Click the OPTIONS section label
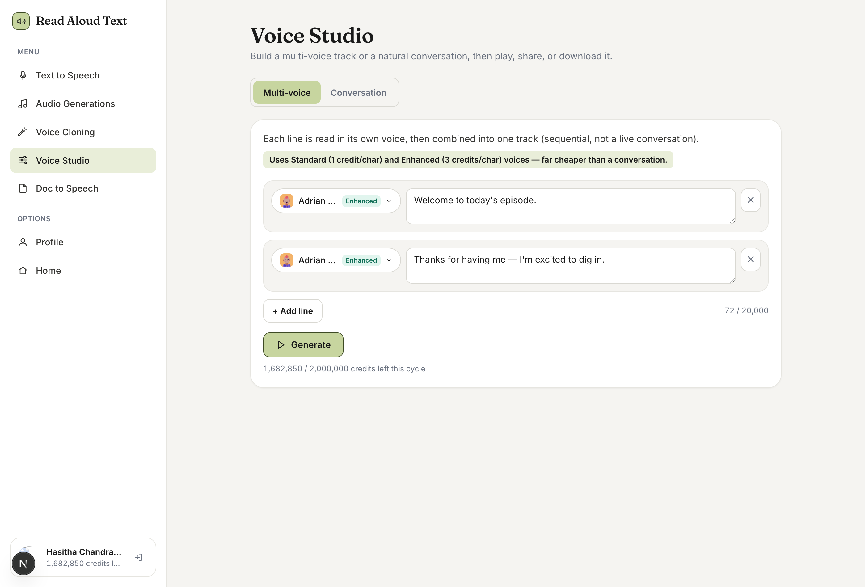The image size is (865, 587). coord(34,218)
